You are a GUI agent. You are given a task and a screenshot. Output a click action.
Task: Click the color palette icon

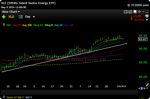(147, 16)
